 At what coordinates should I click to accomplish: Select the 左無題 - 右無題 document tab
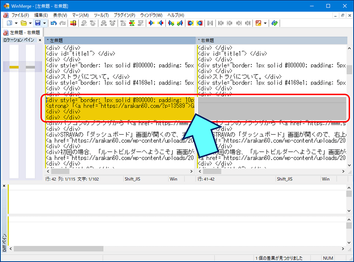tap(22, 32)
